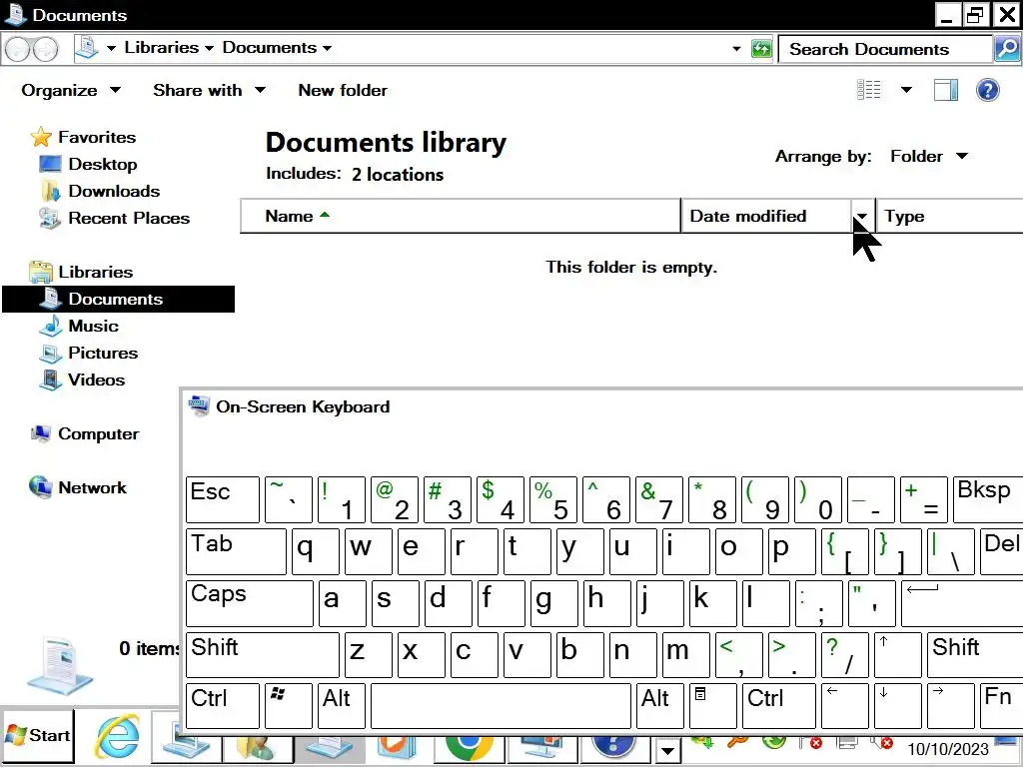
Task: Click the up arrow key on keyboard
Action: tap(898, 655)
